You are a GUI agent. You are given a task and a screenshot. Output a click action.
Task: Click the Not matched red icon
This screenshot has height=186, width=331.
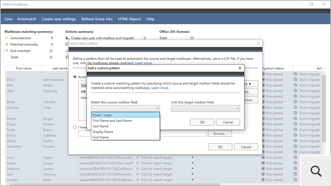tap(7, 51)
